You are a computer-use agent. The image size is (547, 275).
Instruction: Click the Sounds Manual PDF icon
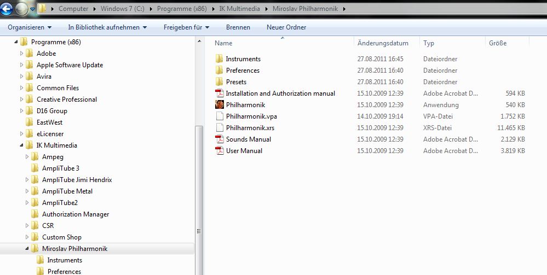coord(220,139)
